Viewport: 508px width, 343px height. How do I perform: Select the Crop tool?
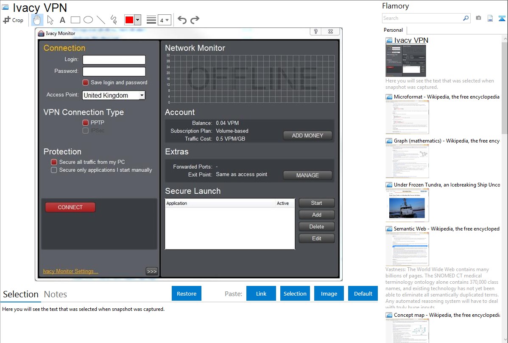[x=13, y=20]
